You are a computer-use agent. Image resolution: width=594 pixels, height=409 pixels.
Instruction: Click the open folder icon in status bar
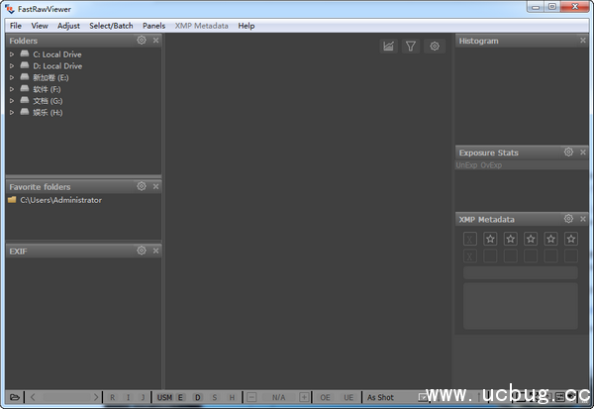click(x=13, y=397)
